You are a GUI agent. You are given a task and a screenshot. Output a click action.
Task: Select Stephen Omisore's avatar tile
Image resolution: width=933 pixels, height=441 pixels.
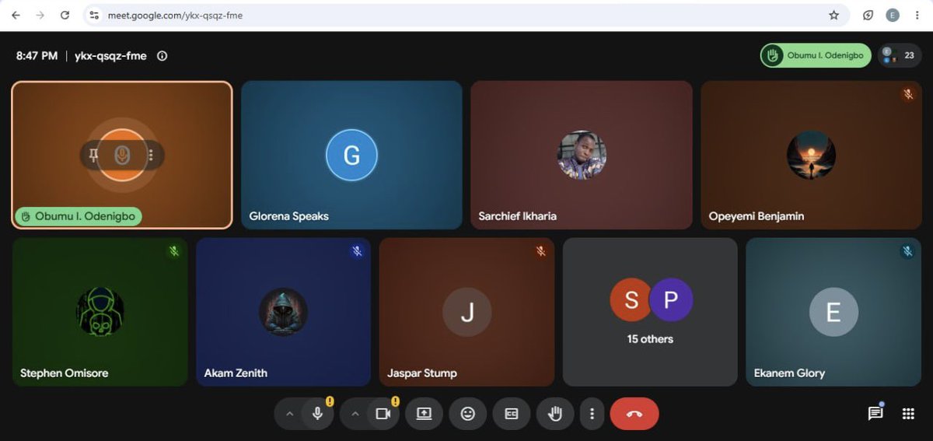tap(100, 312)
